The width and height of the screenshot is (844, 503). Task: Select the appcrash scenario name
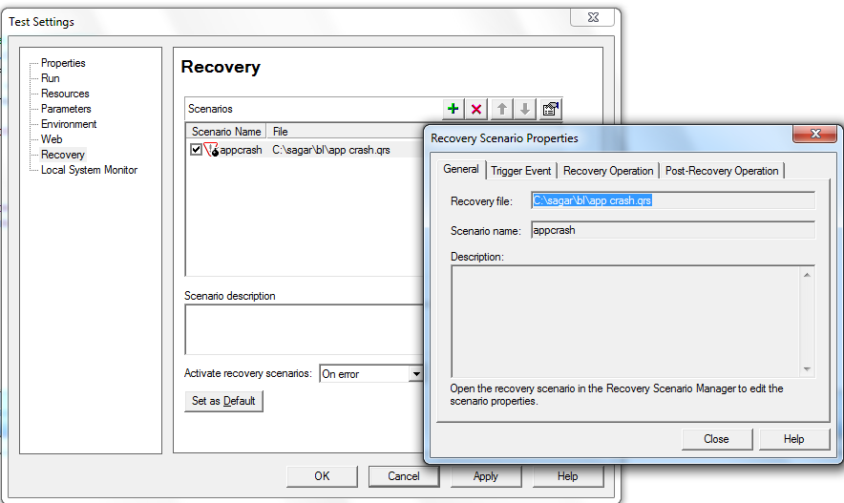242,150
